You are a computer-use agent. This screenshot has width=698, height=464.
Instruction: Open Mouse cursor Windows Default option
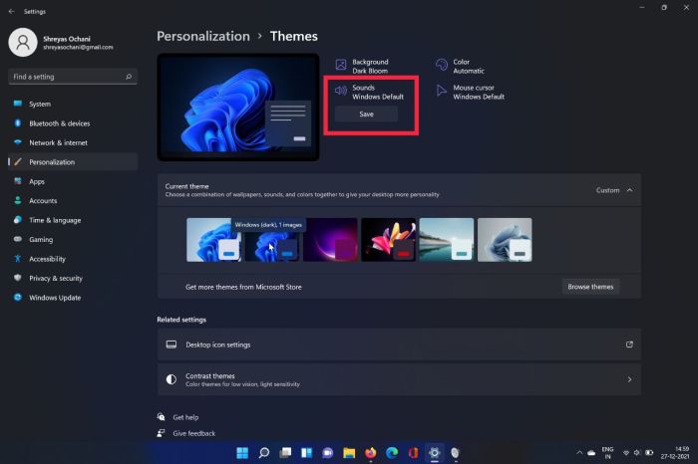tap(470, 92)
